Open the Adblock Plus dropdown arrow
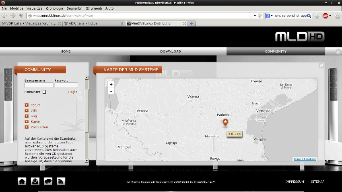342x192 pixels. click(x=330, y=16)
